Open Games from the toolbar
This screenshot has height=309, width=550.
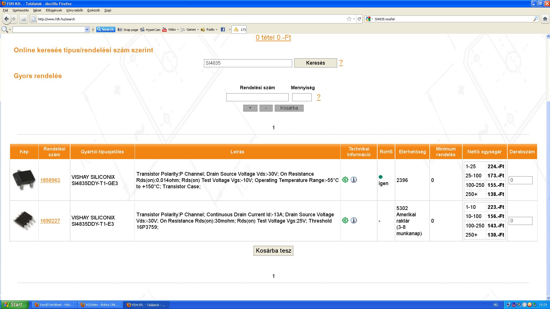(x=188, y=29)
